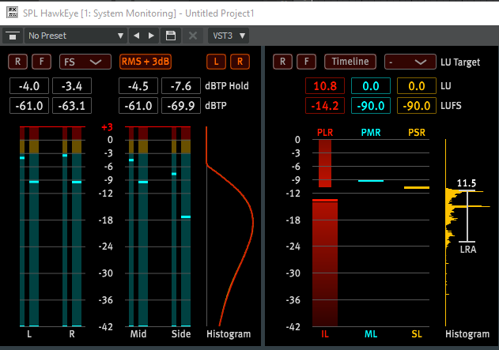Click the R reset button in loudness panel
499x350 pixels.
point(282,62)
